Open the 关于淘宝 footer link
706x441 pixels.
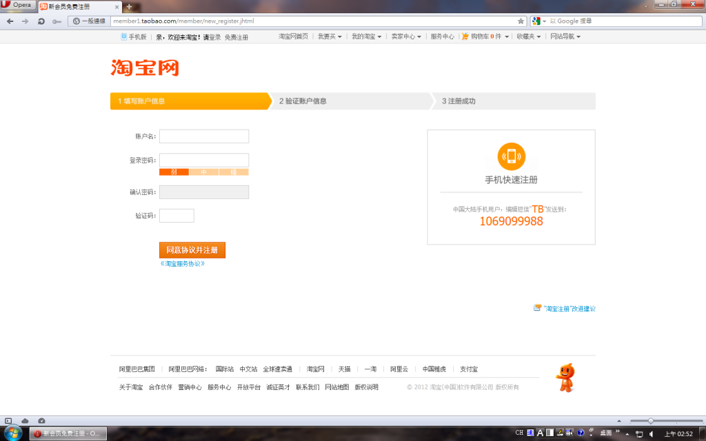[131, 387]
